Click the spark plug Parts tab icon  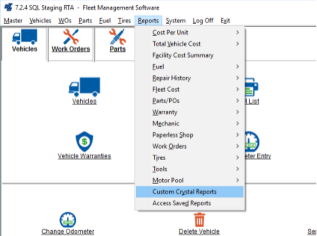[118, 36]
